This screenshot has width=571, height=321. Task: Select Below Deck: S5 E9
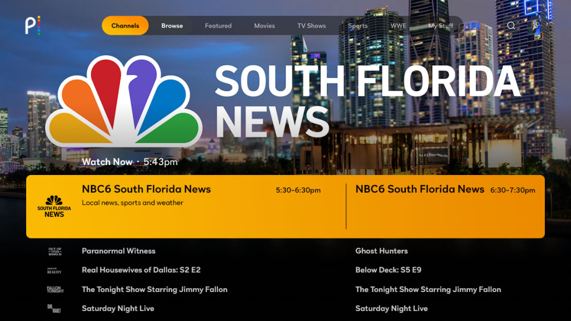[x=388, y=270]
